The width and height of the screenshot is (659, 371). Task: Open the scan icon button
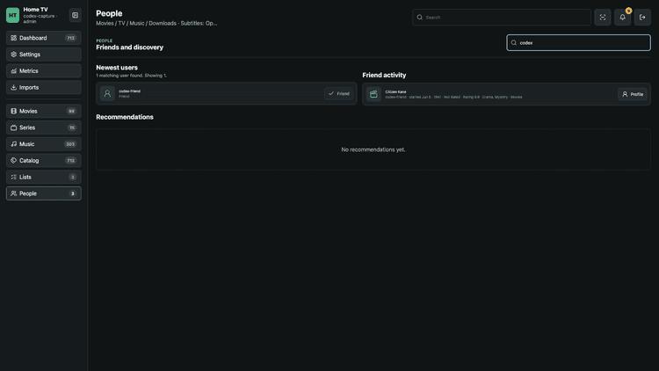click(603, 18)
